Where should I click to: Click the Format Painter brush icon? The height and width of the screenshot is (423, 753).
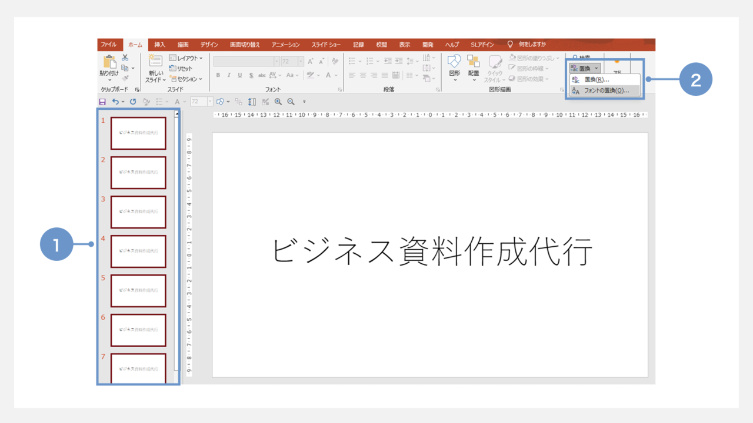pos(125,78)
